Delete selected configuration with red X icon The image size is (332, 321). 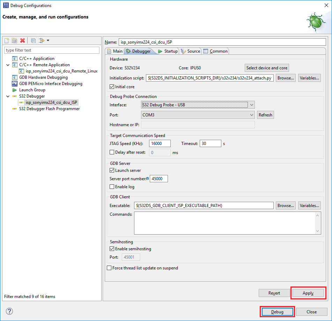22,40
